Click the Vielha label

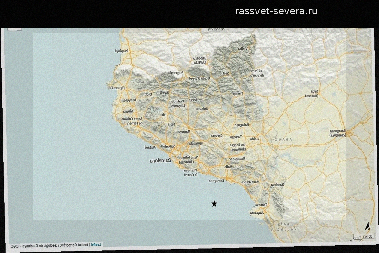coord(243,48)
